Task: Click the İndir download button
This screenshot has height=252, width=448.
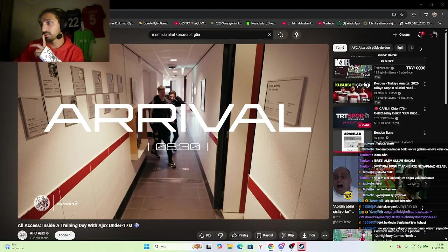Action: pyautogui.click(x=309, y=235)
